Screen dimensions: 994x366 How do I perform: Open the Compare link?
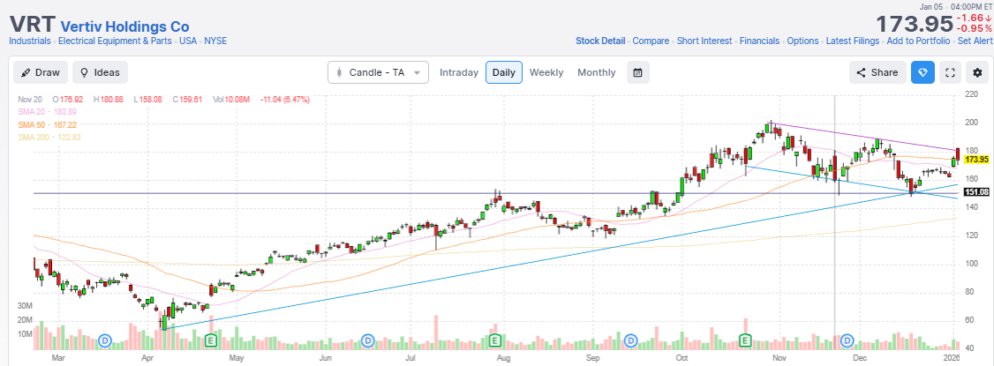651,41
